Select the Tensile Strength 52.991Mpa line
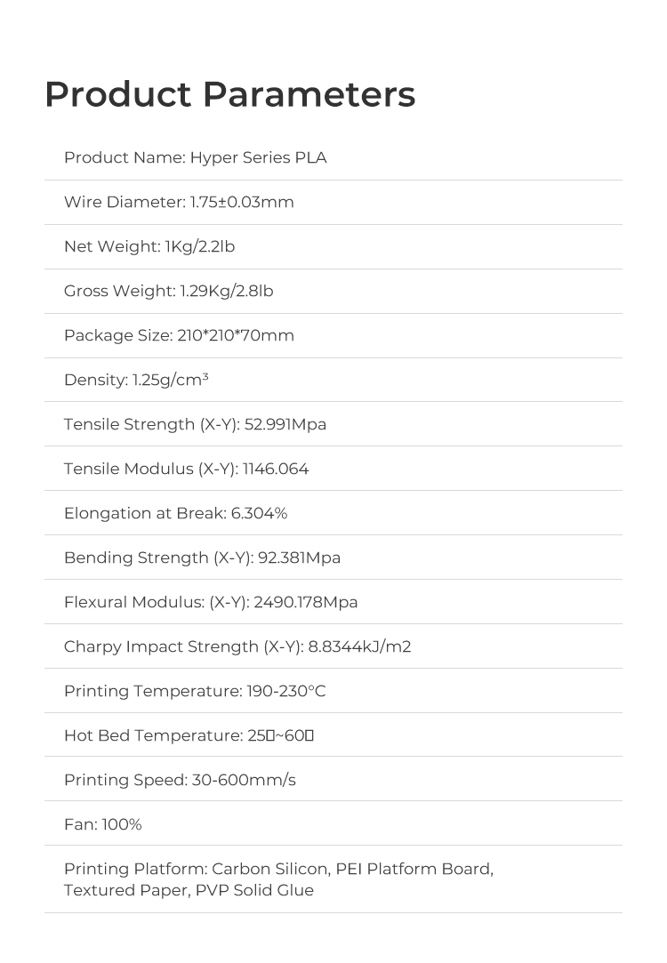This screenshot has width=667, height=963. click(195, 425)
